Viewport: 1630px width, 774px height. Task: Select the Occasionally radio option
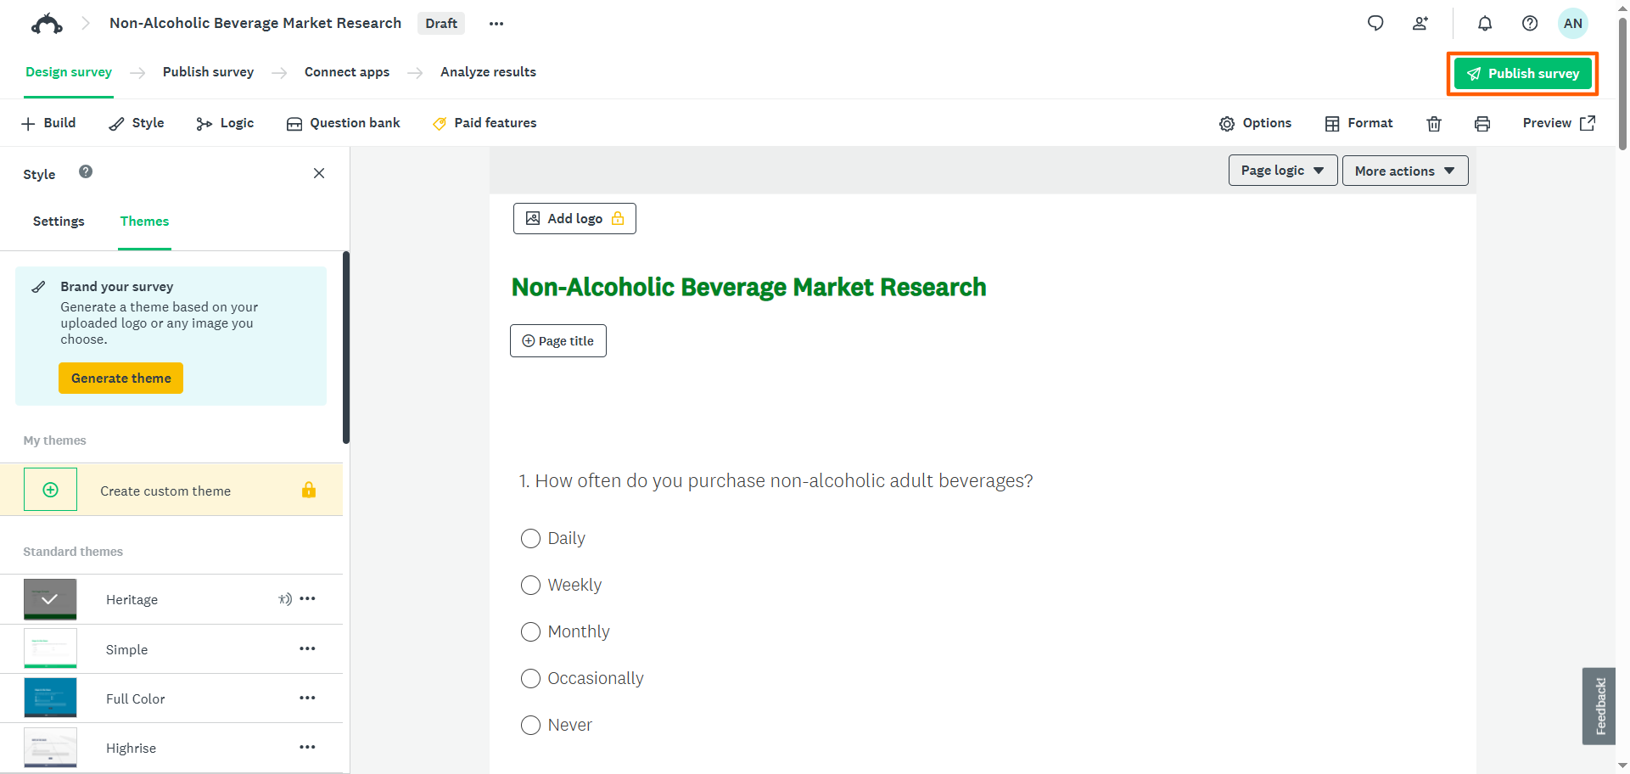click(x=530, y=679)
